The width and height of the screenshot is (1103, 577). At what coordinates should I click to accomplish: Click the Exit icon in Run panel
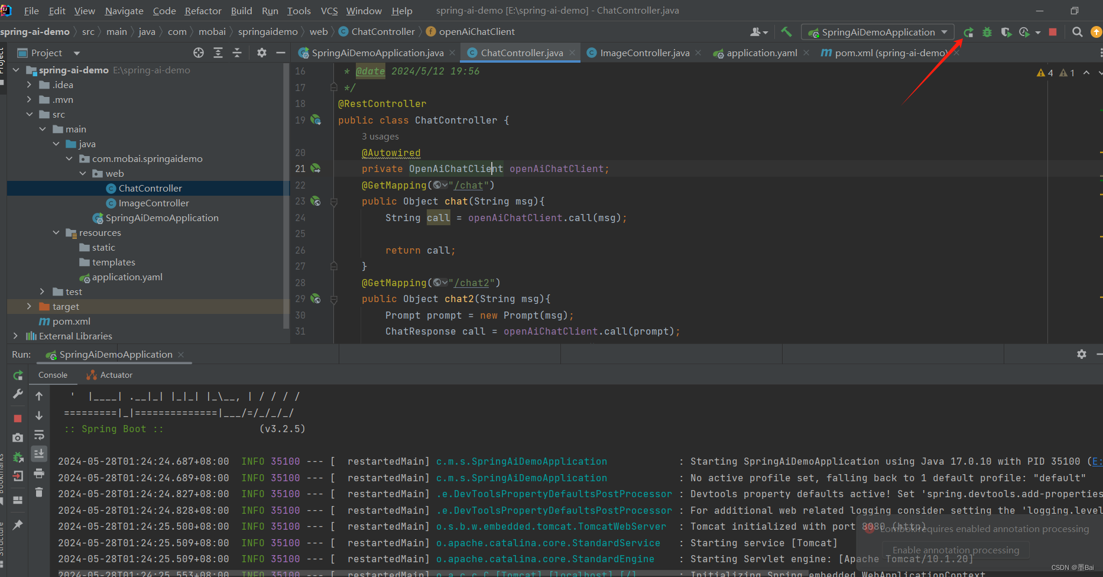point(18,476)
